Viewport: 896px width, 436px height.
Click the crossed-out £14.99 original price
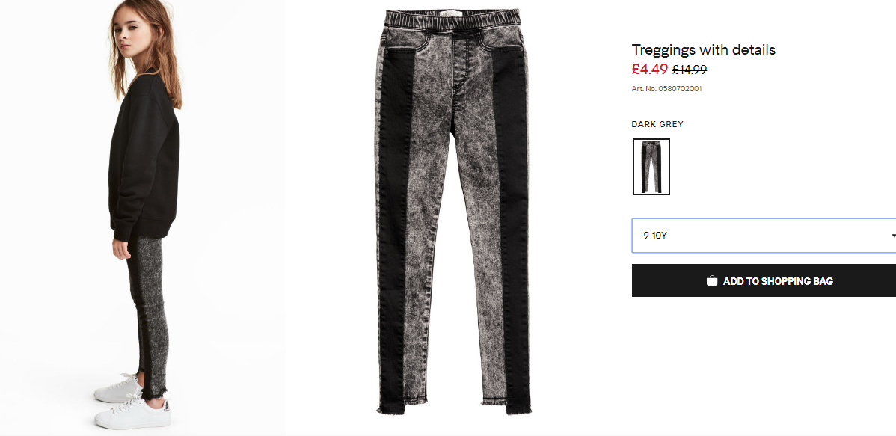click(690, 70)
